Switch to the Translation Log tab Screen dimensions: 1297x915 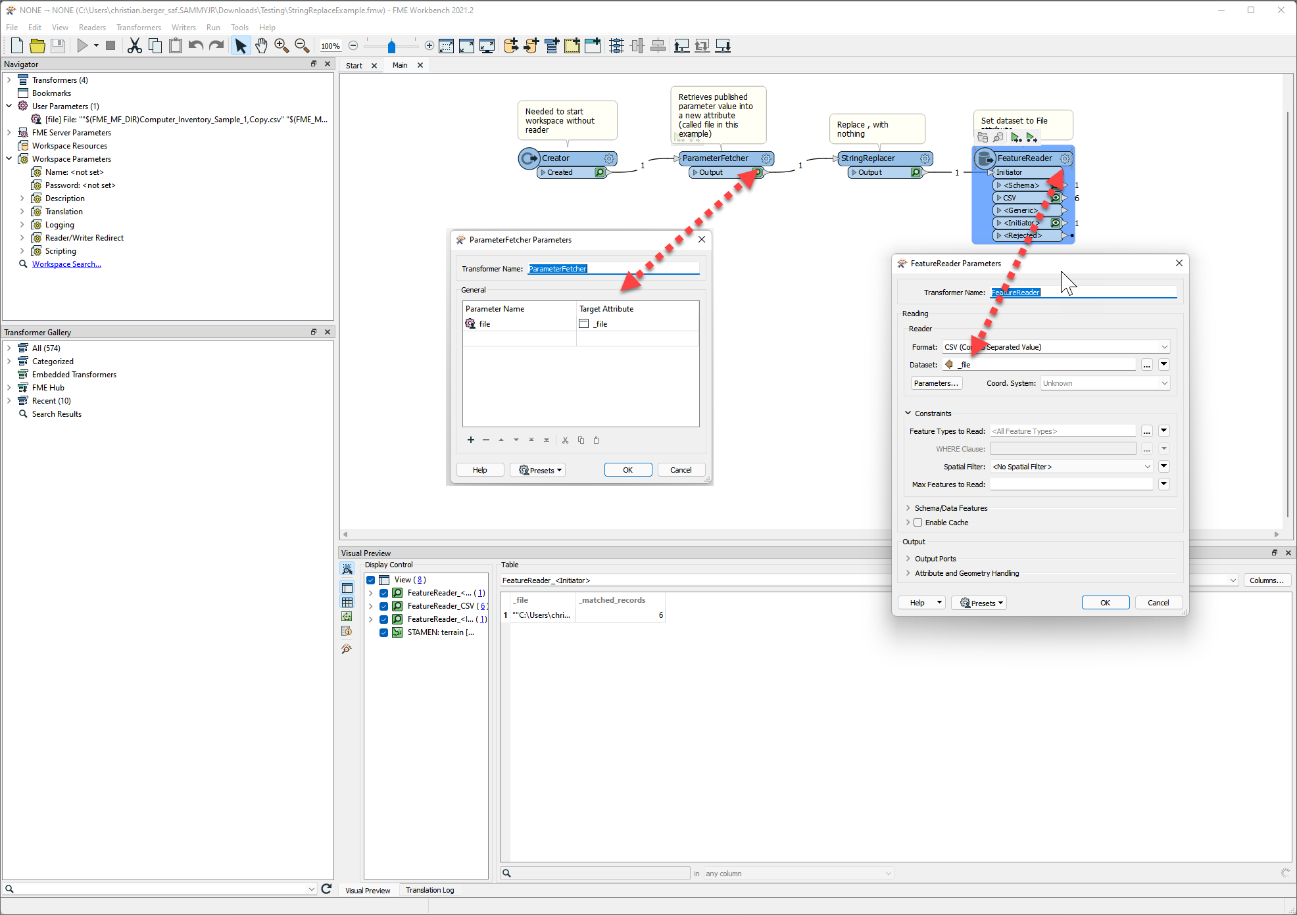click(x=429, y=890)
